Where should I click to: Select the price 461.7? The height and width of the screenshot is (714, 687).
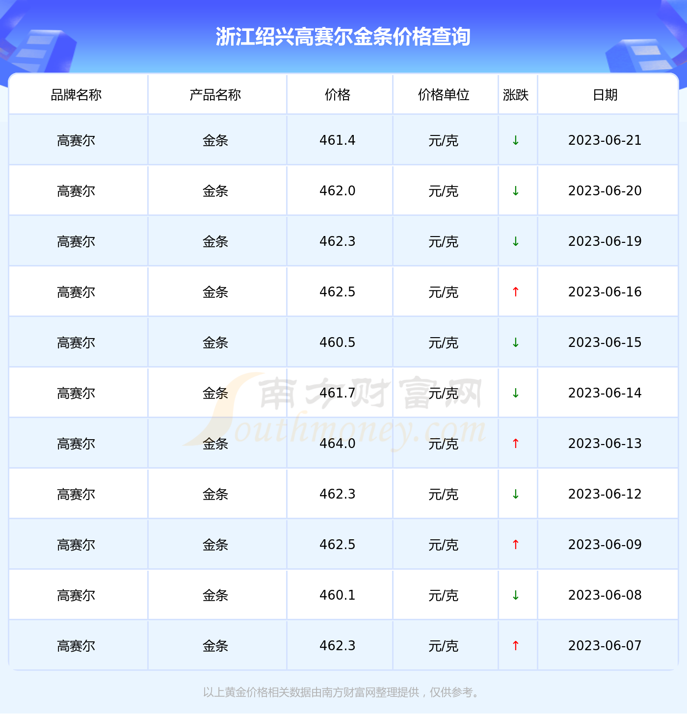tap(338, 393)
